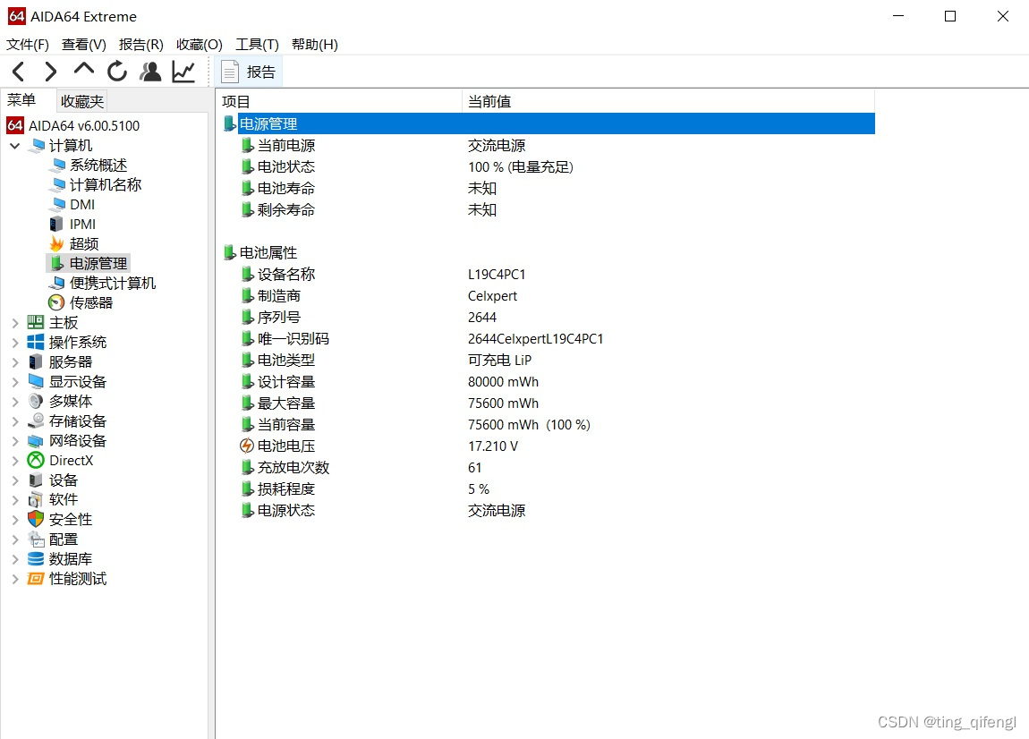Expand the DirectX tree node

14,461
